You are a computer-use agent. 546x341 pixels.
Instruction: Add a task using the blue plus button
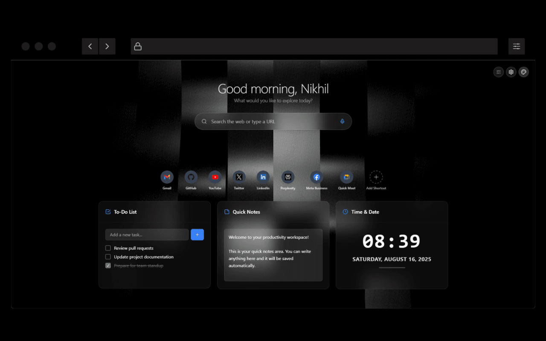pos(197,234)
